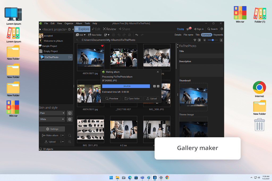This screenshot has width=272, height=181.
Task: Toggle the Title caption view
Action: point(198,35)
